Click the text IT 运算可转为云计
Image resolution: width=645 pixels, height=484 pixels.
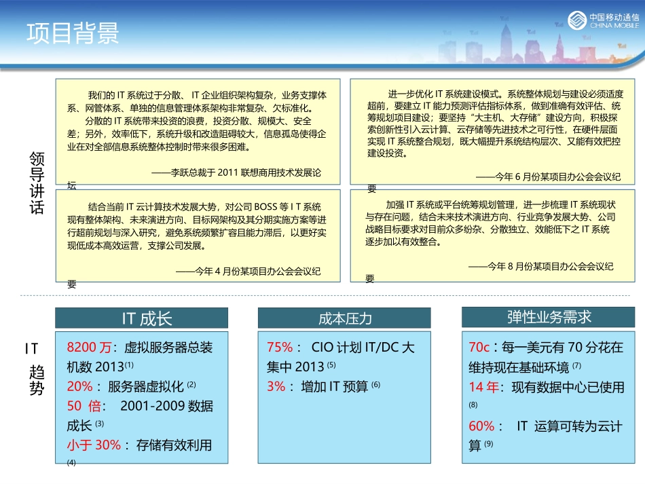[x=570, y=426]
